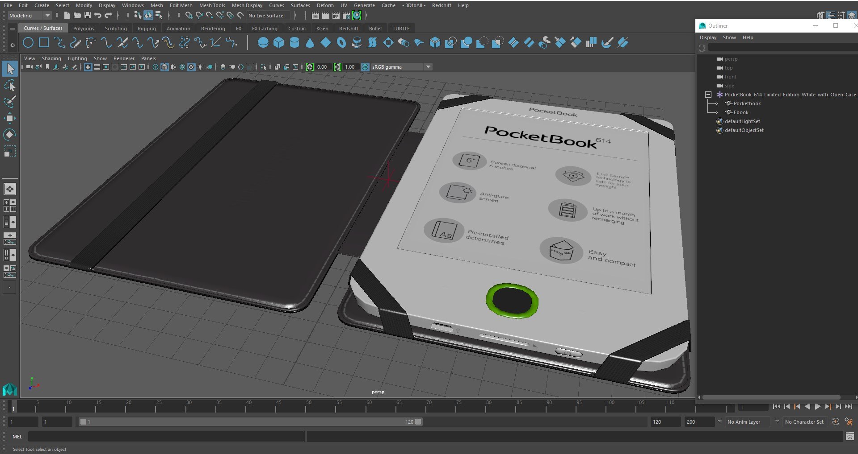
Task: Activate the Lasso Select tool
Action: point(10,85)
